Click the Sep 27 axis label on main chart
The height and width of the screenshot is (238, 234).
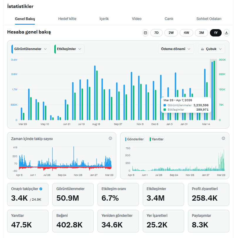(118, 124)
